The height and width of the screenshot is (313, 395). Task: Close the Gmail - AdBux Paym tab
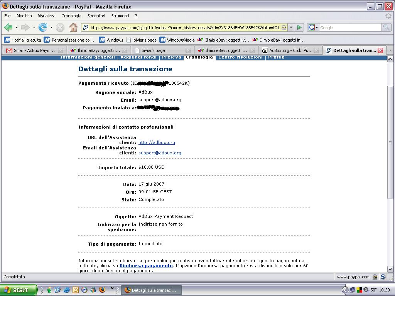pyautogui.click(x=61, y=50)
